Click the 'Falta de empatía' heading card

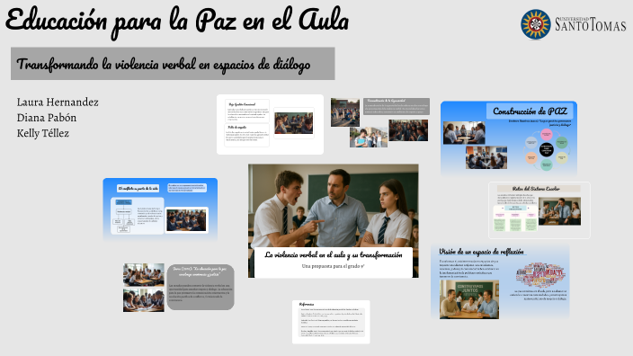tap(246, 135)
